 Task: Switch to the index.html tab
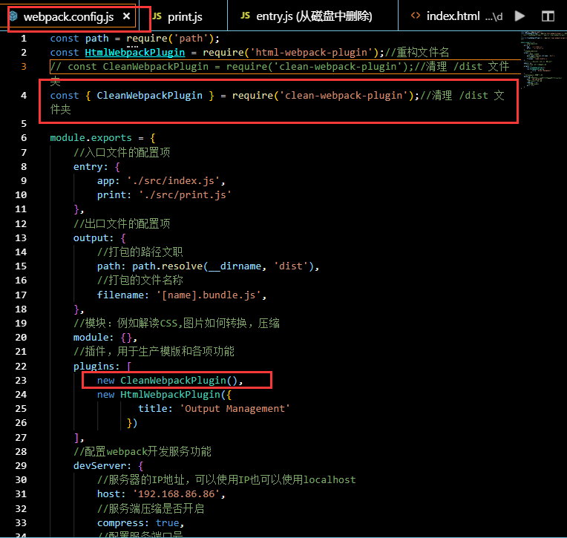pyautogui.click(x=453, y=16)
